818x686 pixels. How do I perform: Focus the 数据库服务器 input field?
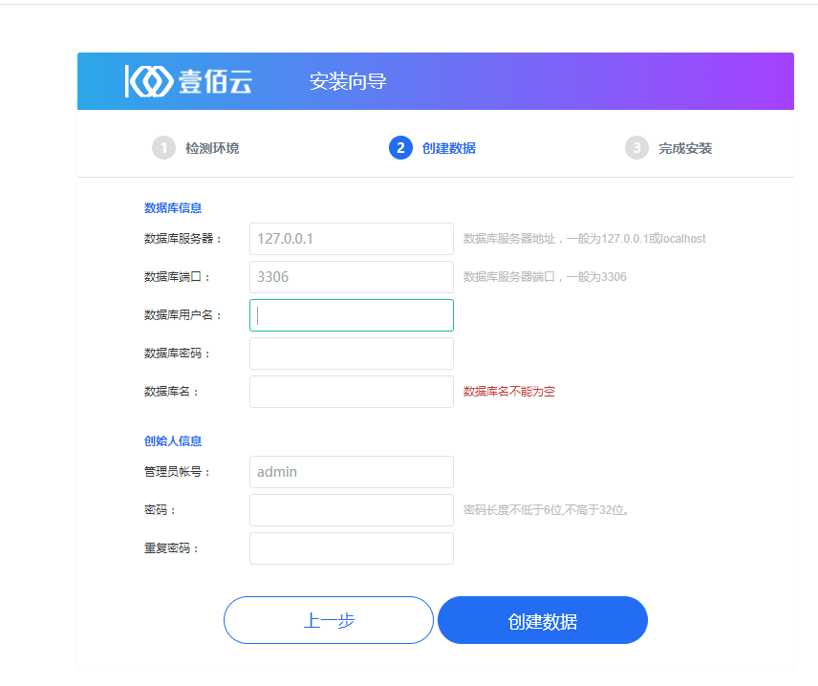[x=352, y=239]
